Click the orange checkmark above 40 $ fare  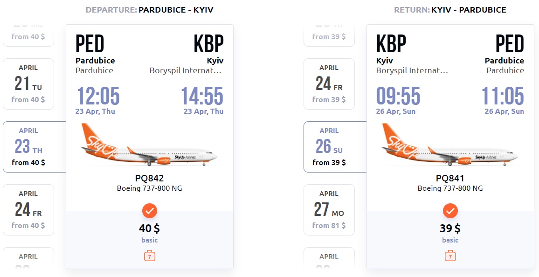point(150,211)
